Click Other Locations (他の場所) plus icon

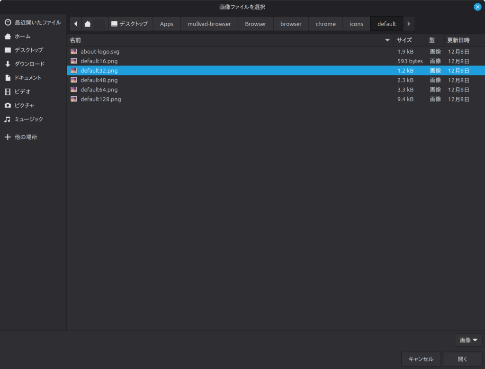8,137
